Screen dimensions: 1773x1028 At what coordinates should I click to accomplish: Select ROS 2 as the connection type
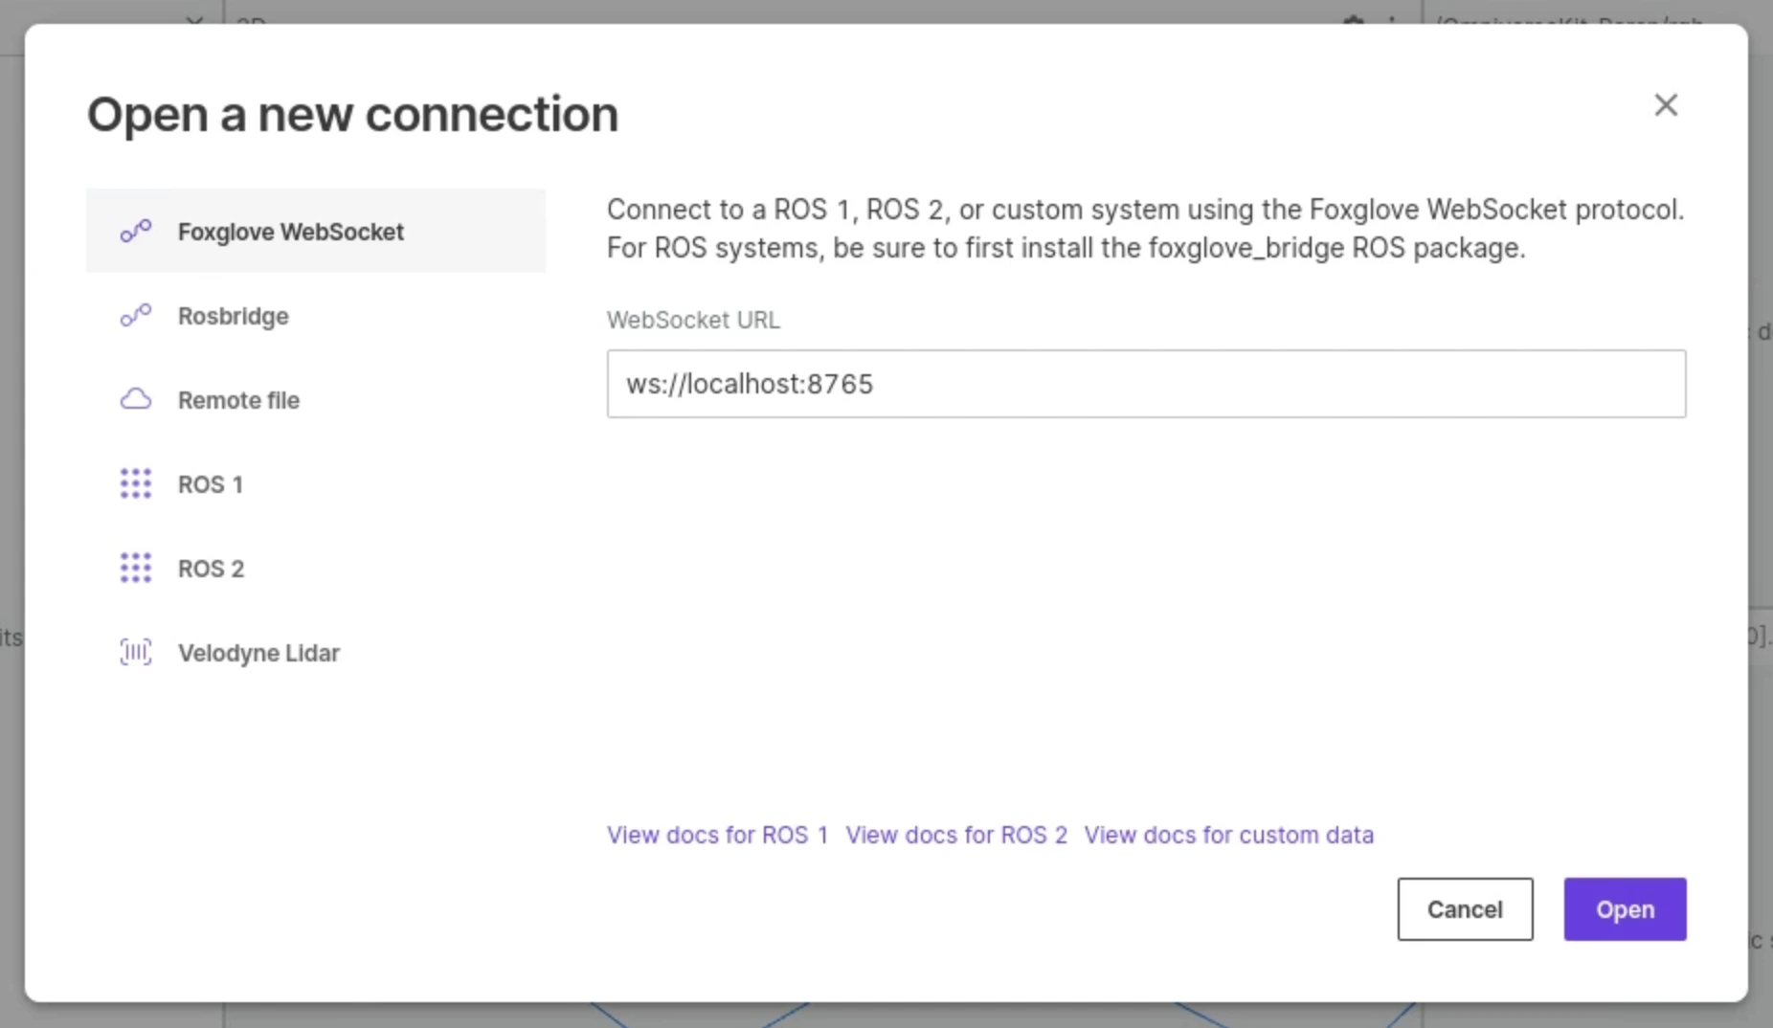click(x=211, y=569)
